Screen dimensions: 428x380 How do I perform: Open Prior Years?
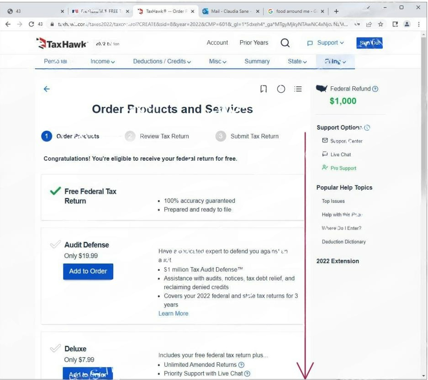click(x=254, y=43)
